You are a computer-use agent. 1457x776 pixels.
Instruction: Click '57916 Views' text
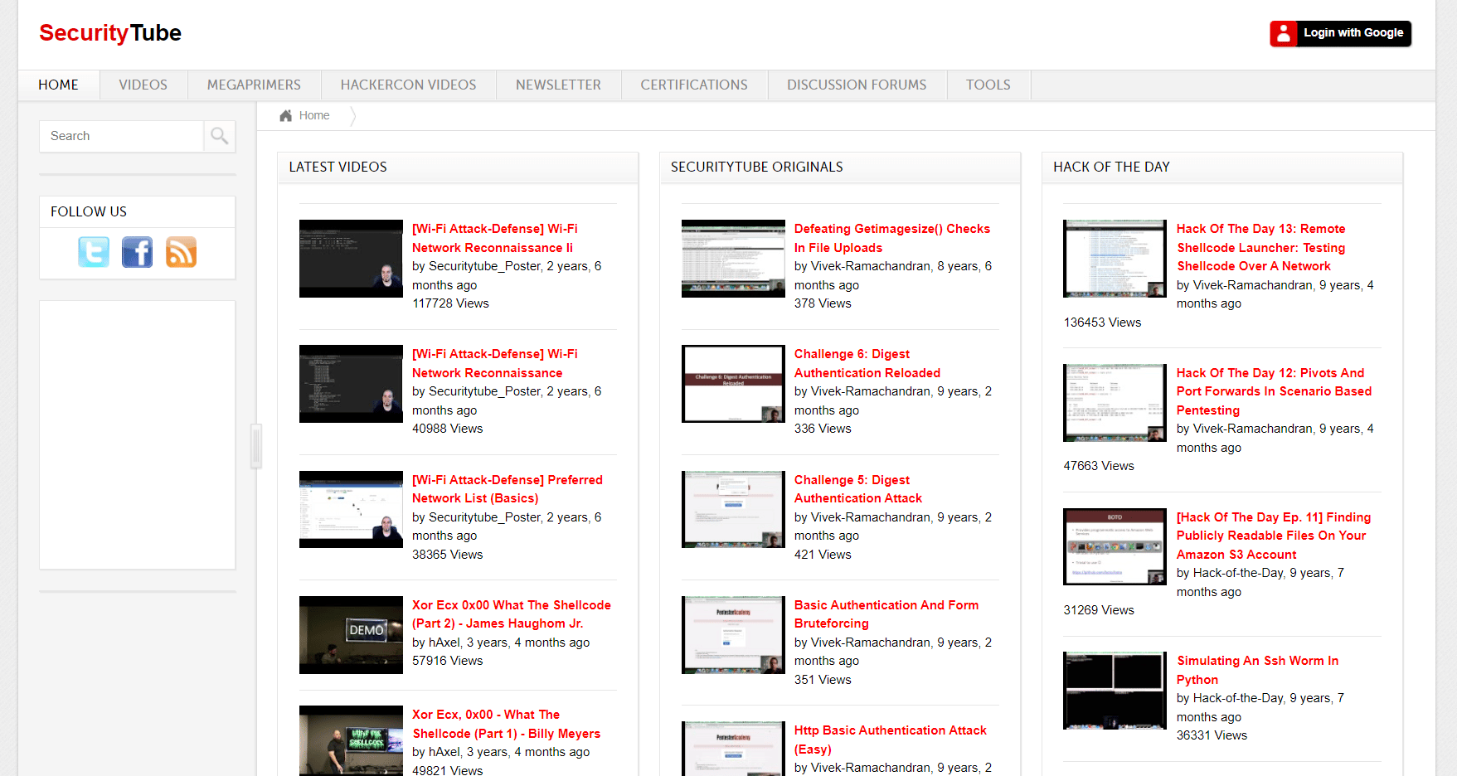pyautogui.click(x=448, y=661)
